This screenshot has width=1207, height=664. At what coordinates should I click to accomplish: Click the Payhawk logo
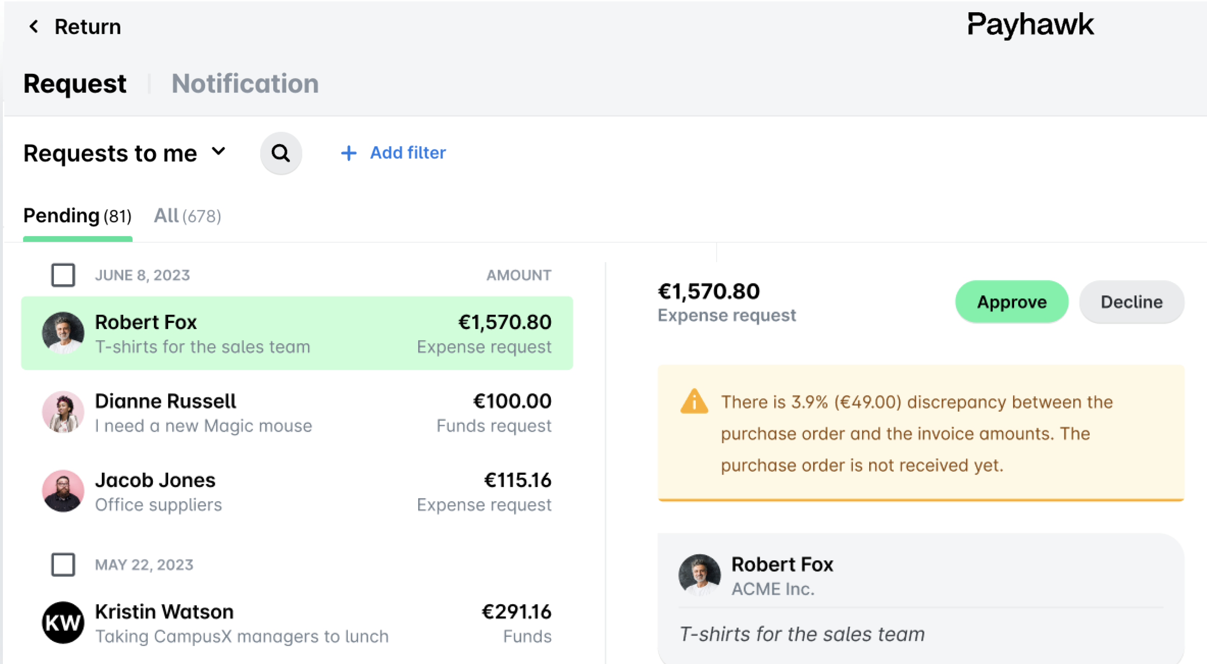tap(1030, 25)
